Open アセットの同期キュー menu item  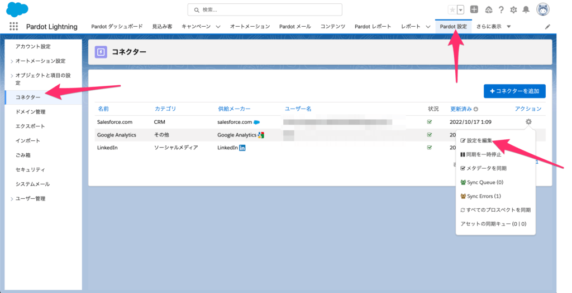tap(494, 224)
